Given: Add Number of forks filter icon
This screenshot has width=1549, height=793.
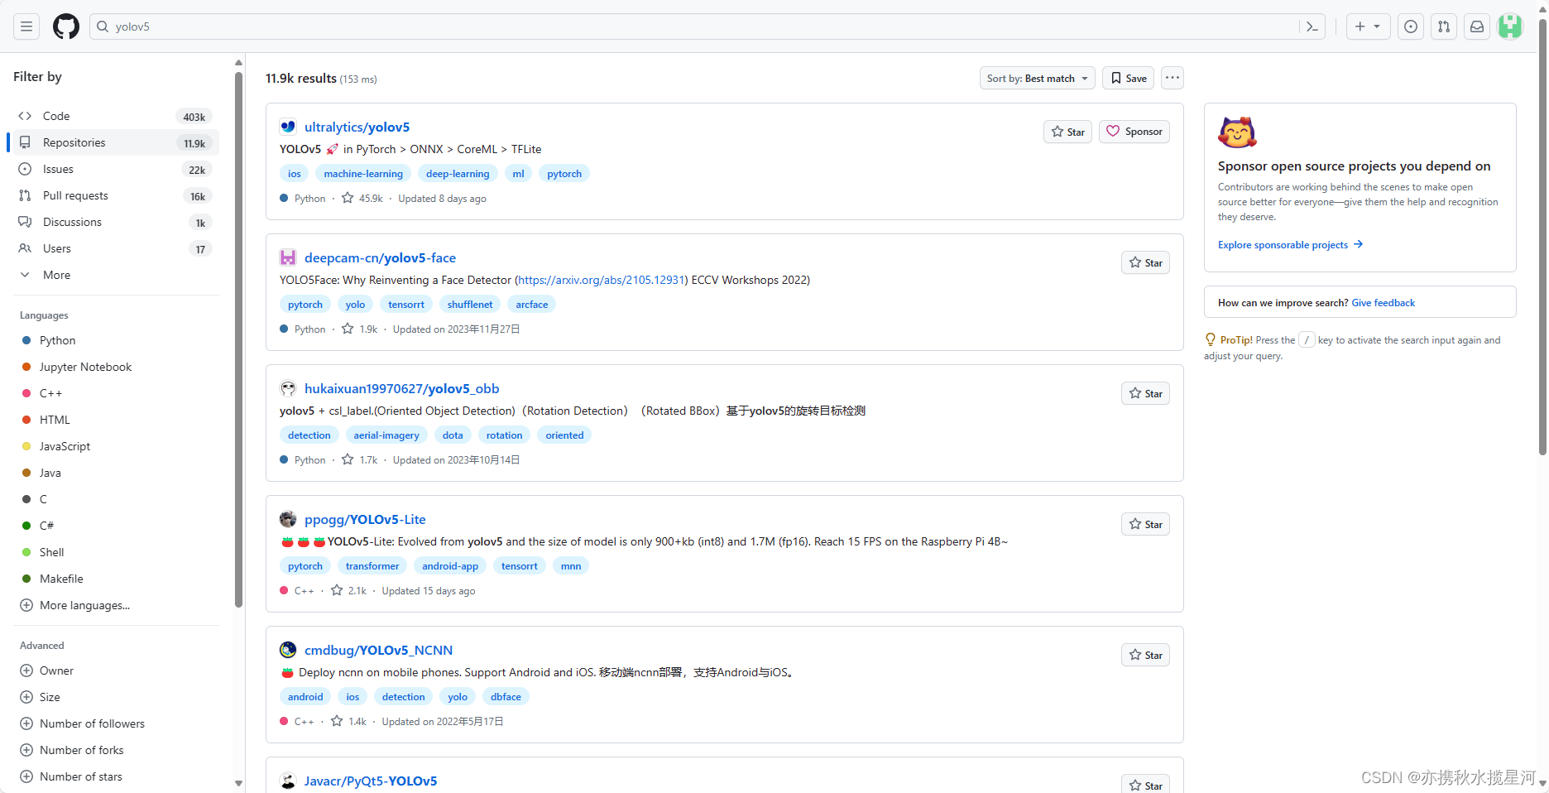Looking at the screenshot, I should [26, 750].
